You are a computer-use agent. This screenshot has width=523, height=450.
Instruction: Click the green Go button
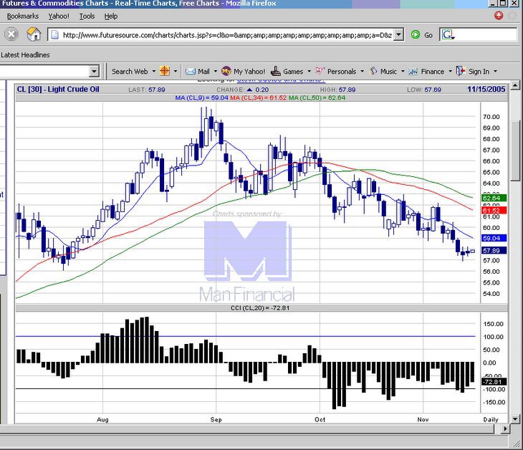click(x=422, y=34)
